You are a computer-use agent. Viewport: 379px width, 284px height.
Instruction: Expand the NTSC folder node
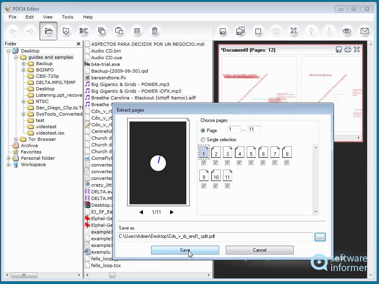[x=23, y=101]
